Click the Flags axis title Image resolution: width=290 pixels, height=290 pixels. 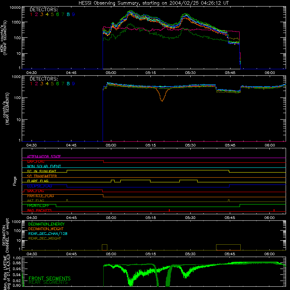click(14, 181)
